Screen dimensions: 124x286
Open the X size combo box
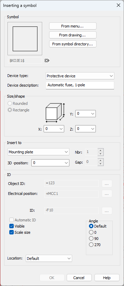click(x=54, y=129)
